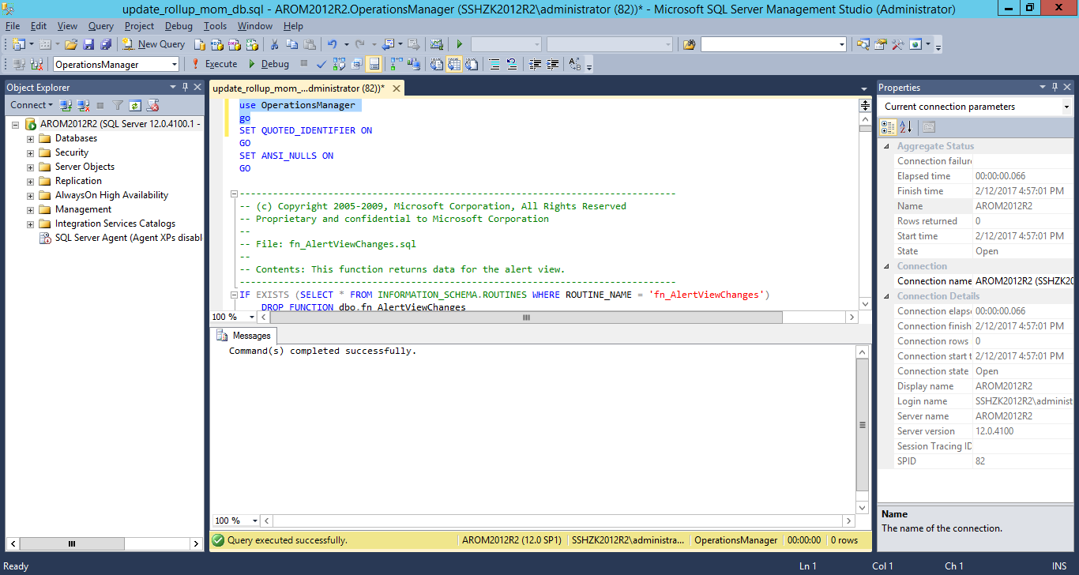The image size is (1079, 575).
Task: Toggle the Auto Hide pin on Object Explorer
Action: (x=186, y=87)
